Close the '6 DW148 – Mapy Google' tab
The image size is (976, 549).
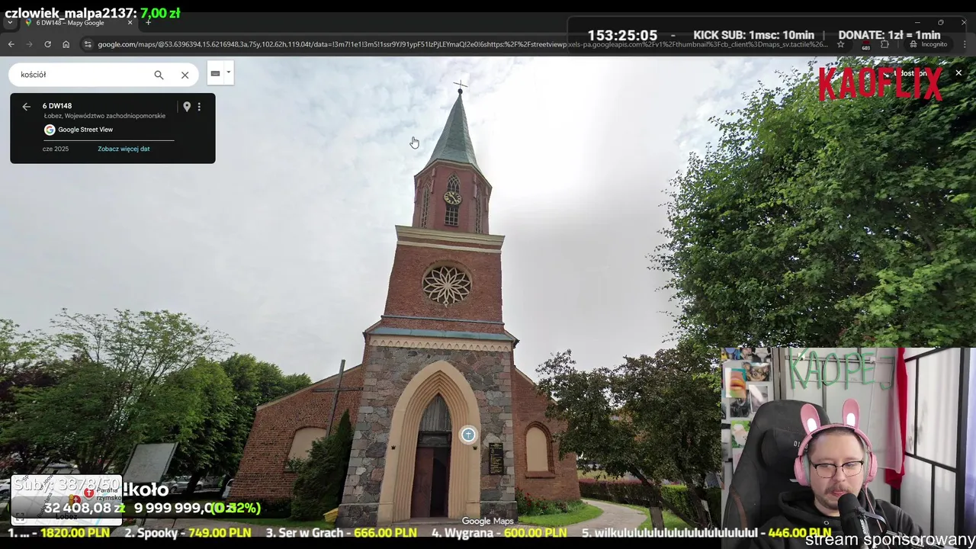tap(130, 23)
